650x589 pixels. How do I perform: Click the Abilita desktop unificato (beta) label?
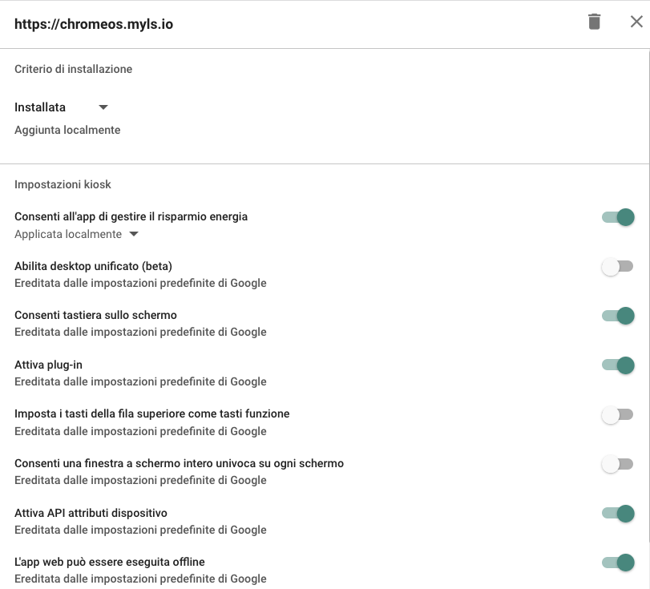[x=93, y=266]
